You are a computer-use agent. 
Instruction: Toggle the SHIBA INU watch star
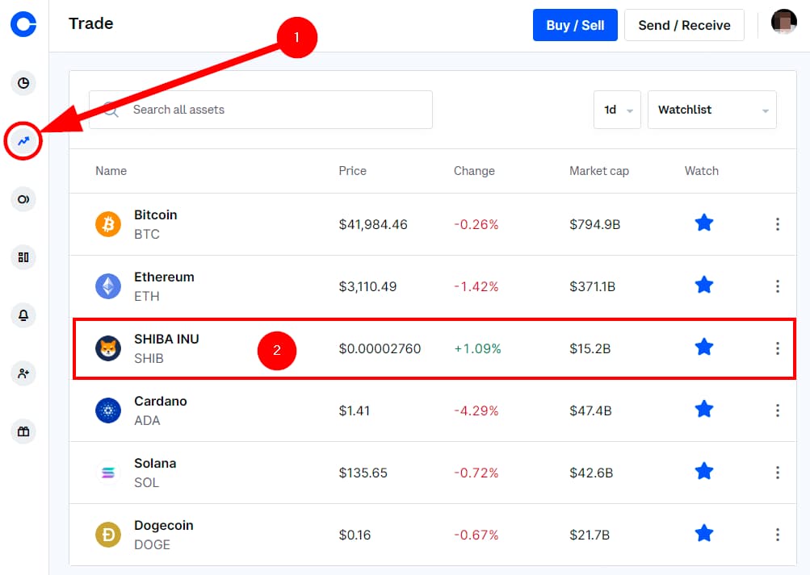[x=704, y=348]
